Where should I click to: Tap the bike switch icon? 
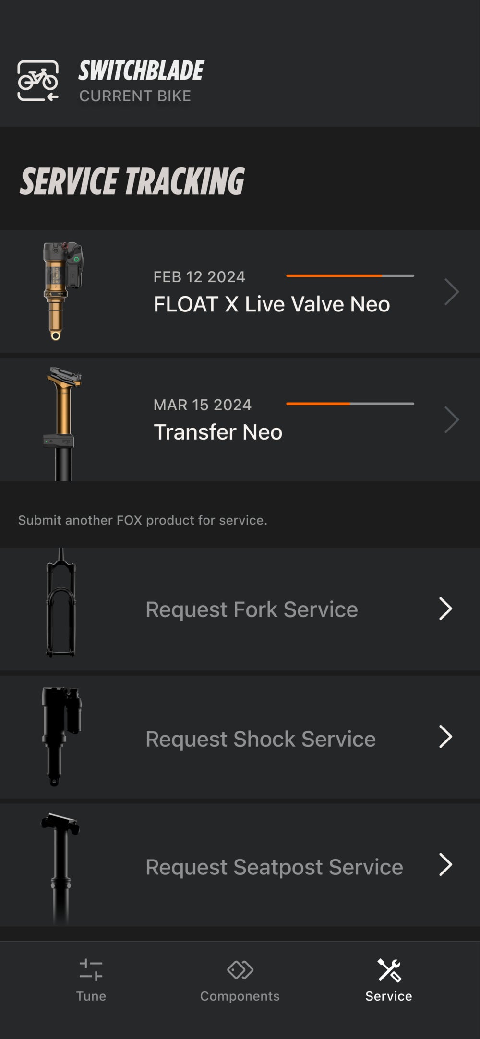point(38,81)
